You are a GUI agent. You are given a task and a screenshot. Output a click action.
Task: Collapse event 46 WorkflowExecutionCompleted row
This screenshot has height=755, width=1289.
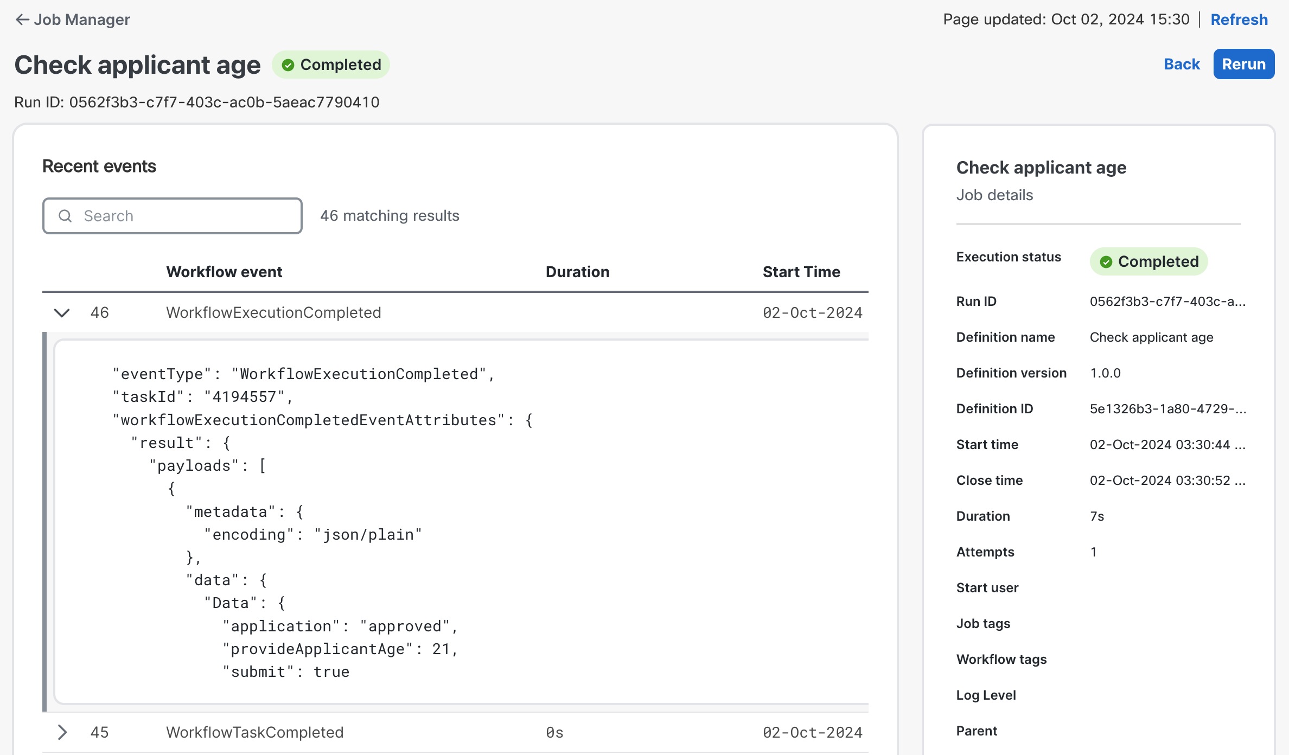[62, 312]
